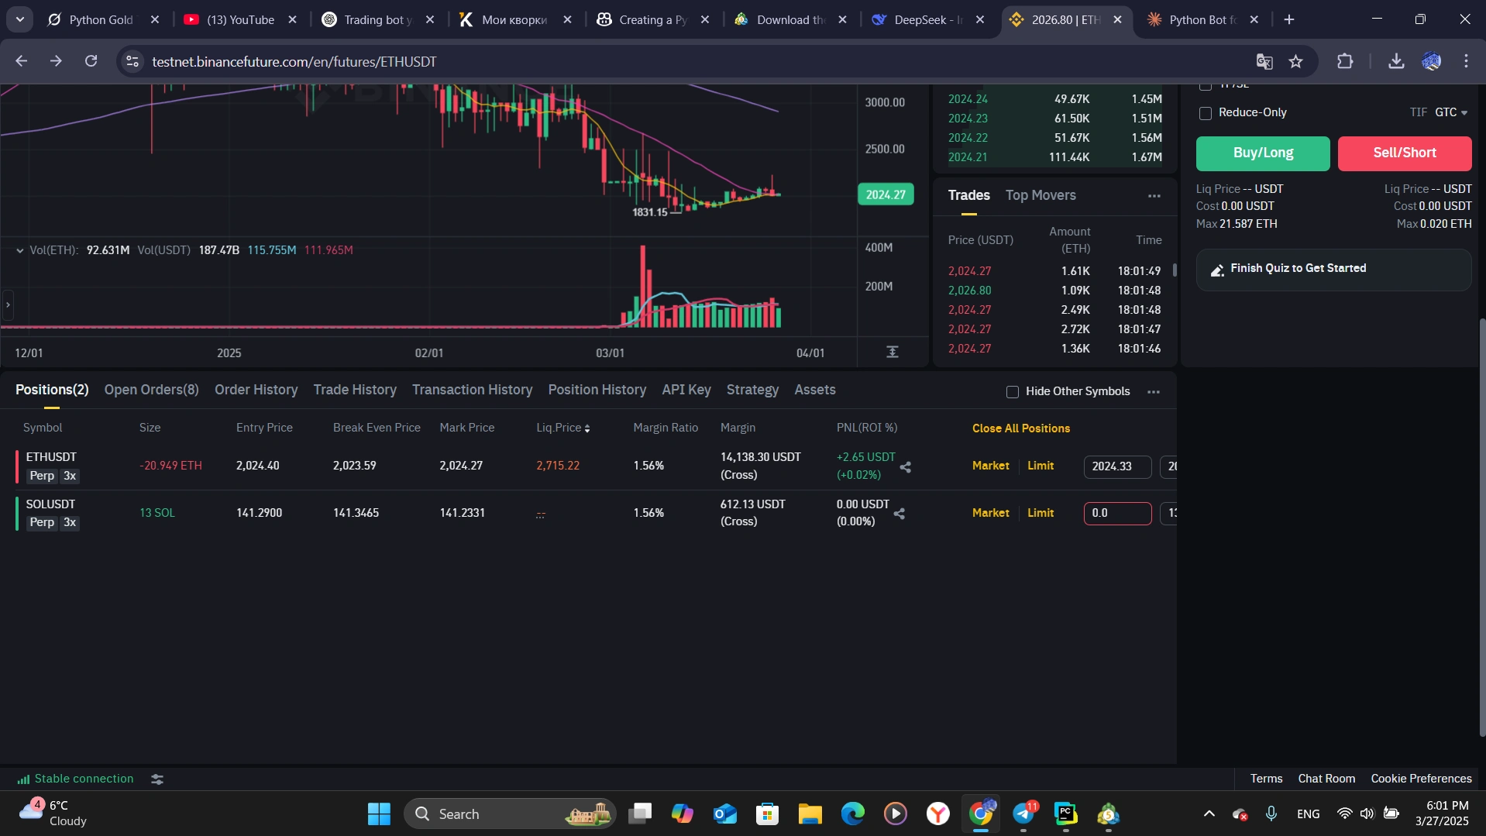This screenshot has width=1486, height=836.
Task: Click the Sell/Short button
Action: click(x=1405, y=153)
